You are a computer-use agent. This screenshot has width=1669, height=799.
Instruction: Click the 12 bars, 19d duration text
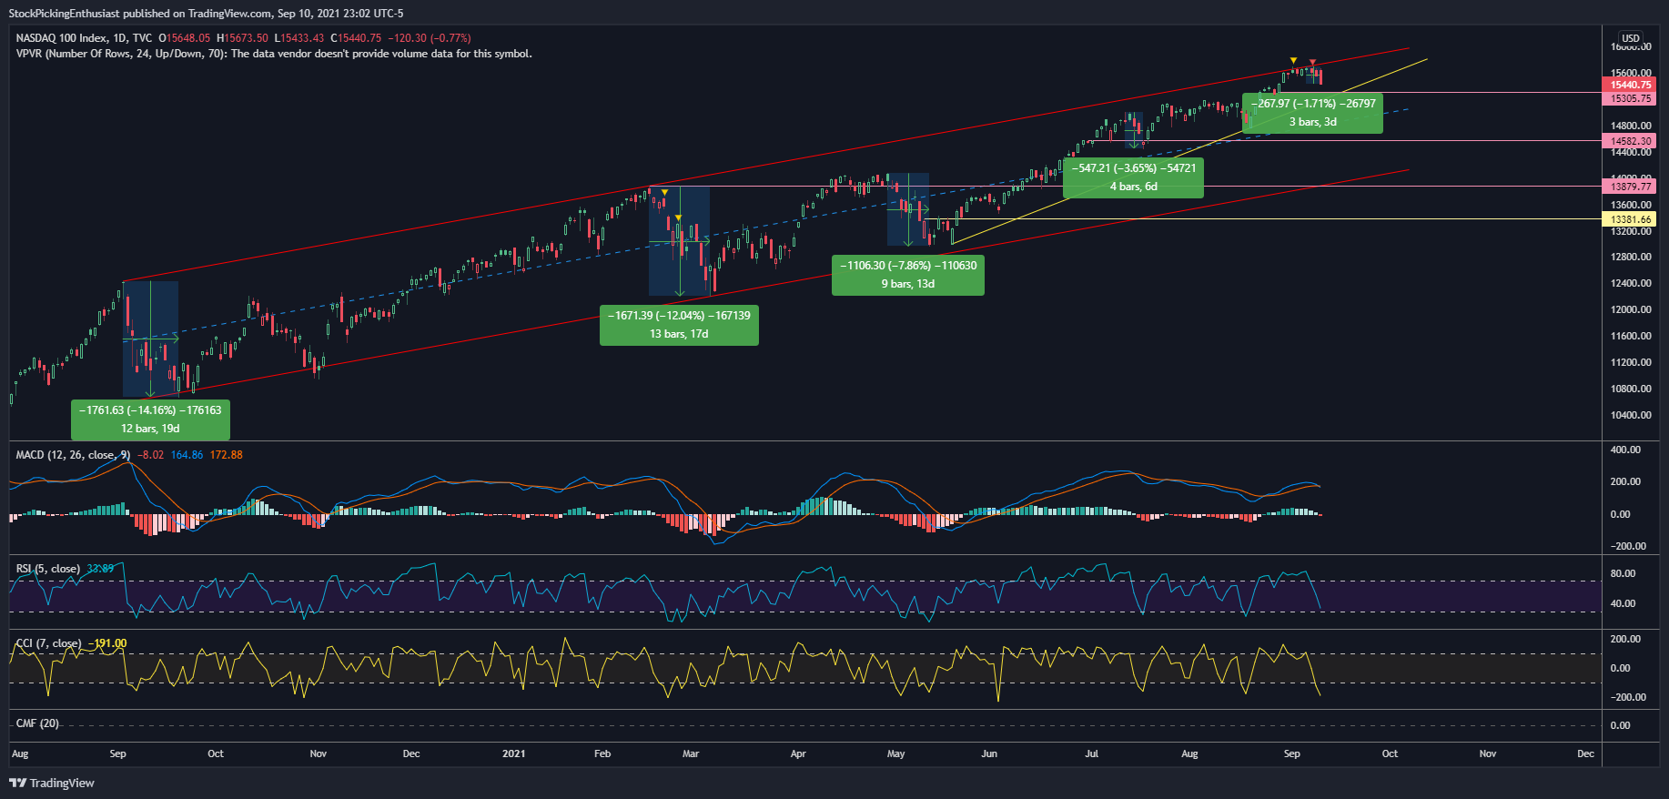150,429
